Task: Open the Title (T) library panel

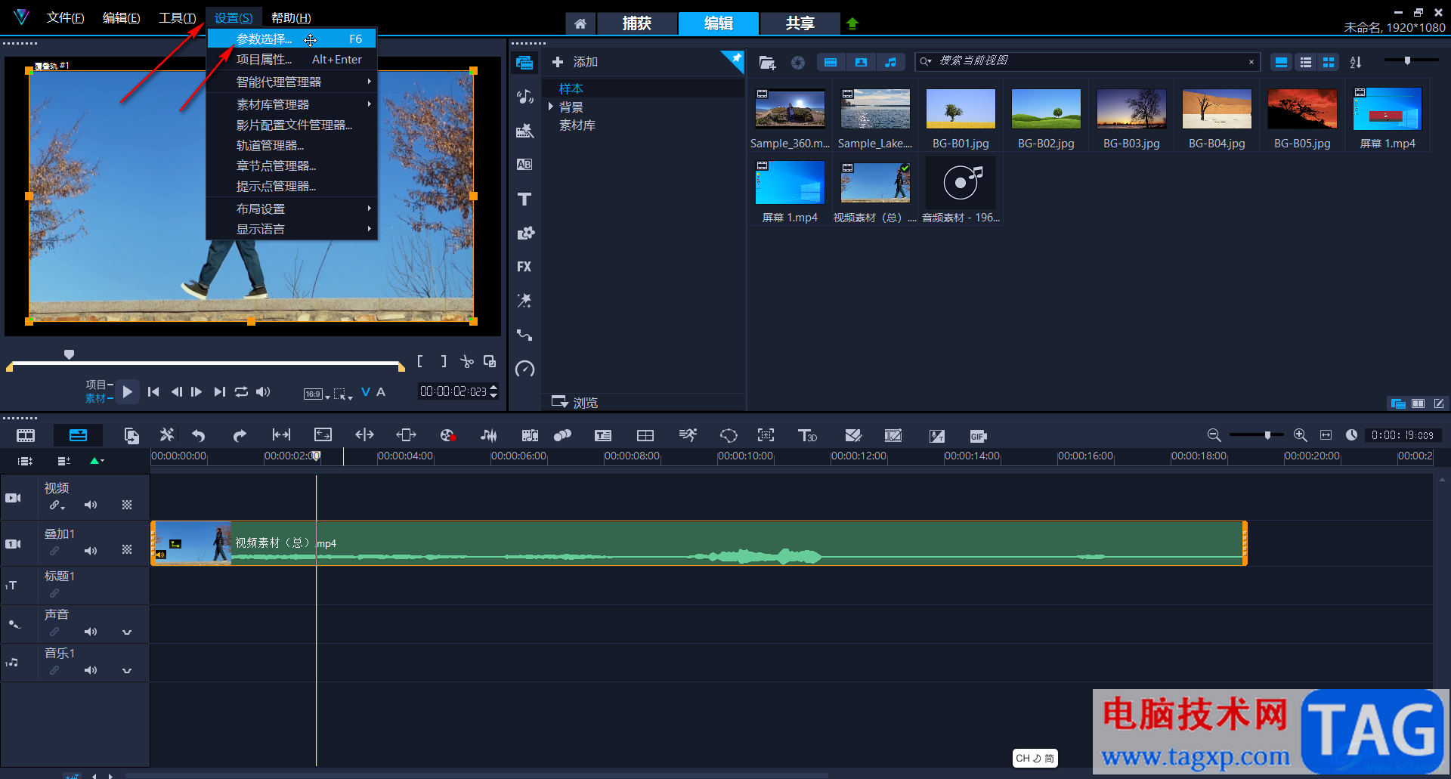Action: pos(524,199)
